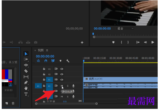Select 视频.mp4 video clip on V1
This screenshot has width=160, height=110.
coord(120,79)
